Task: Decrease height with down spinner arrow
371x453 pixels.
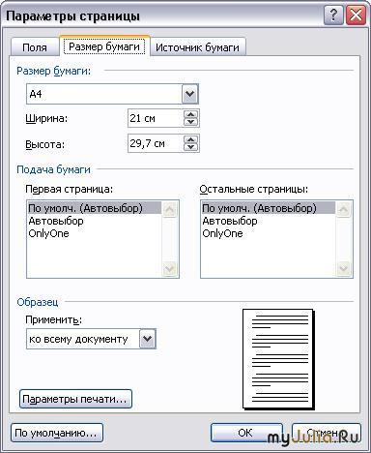Action: pyautogui.click(x=191, y=147)
